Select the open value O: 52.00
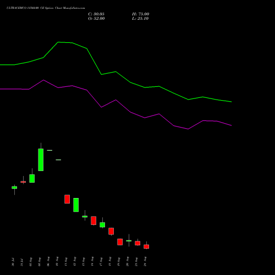The width and height of the screenshot is (275, 275). (x=96, y=19)
